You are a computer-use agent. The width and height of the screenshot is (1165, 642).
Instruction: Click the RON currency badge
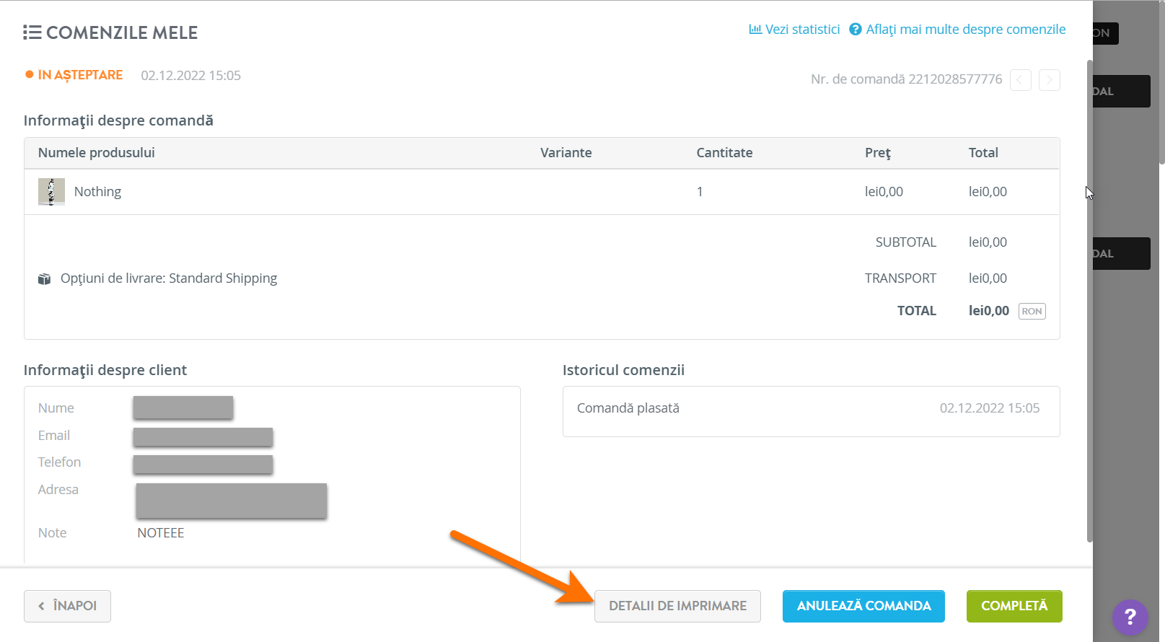pyautogui.click(x=1032, y=311)
